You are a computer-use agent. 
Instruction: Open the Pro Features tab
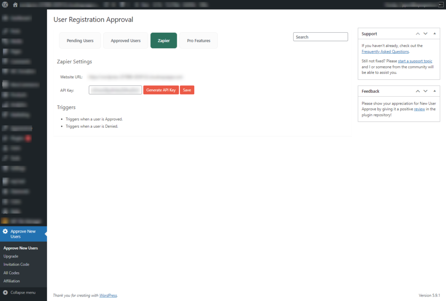199,41
